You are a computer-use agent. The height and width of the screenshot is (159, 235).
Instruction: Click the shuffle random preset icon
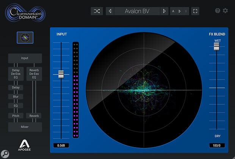pyautogui.click(x=97, y=11)
